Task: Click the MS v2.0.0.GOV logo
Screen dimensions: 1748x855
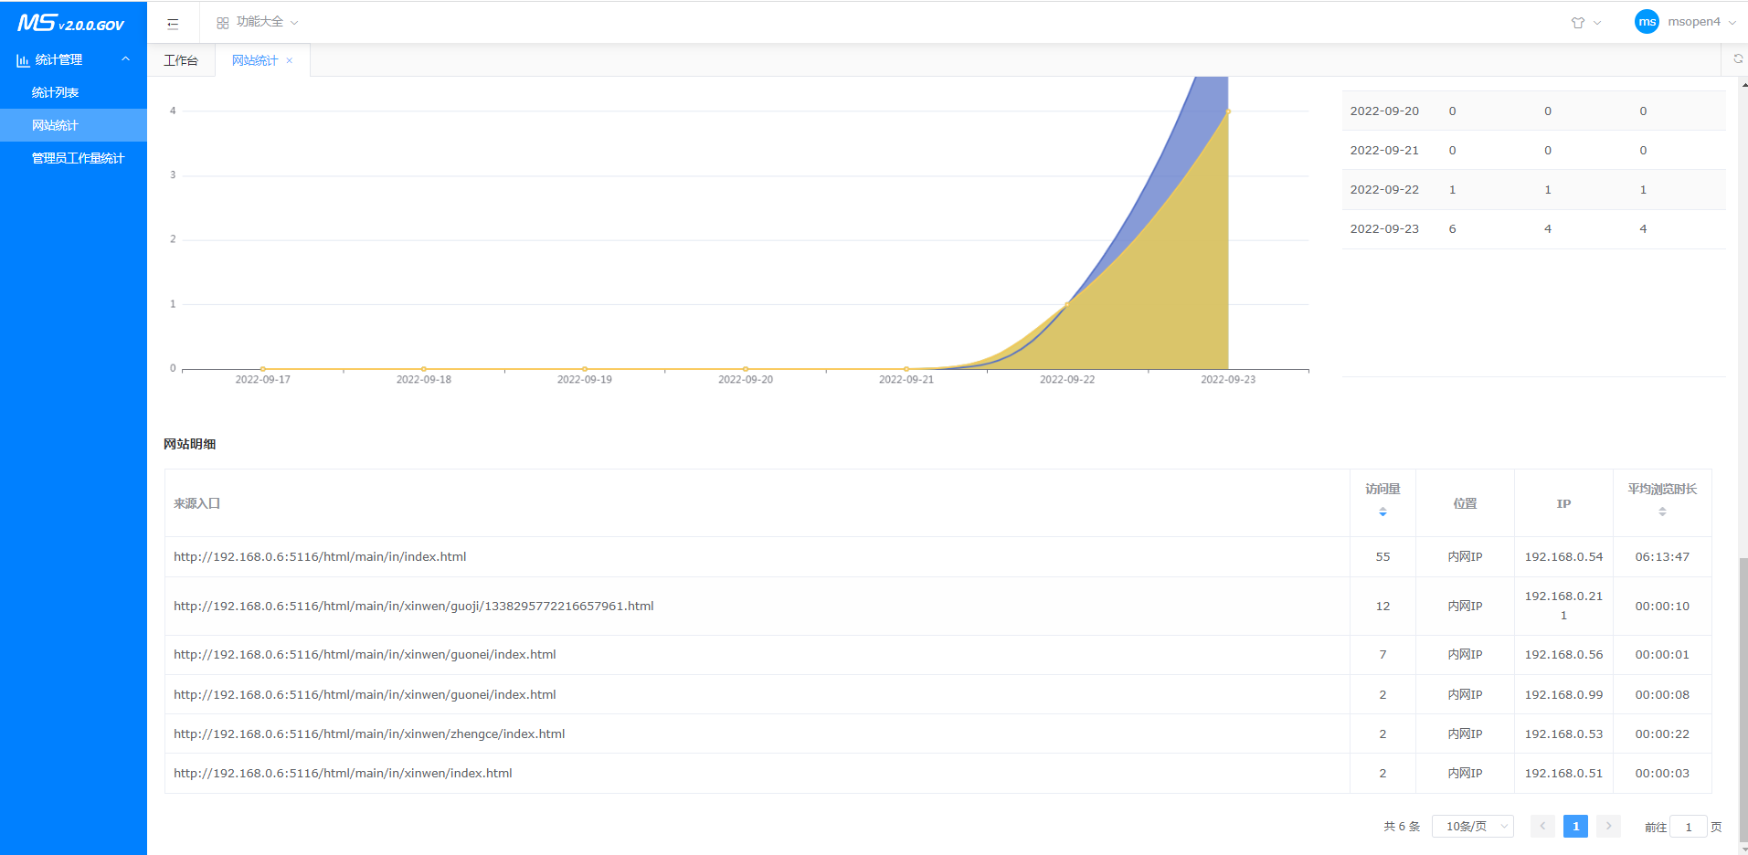Action: coord(71,23)
